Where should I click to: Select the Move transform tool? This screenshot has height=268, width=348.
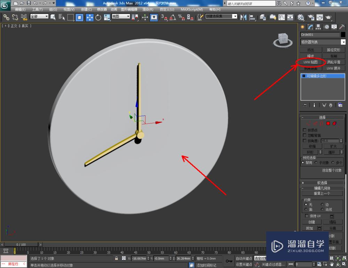pyautogui.click(x=89, y=17)
